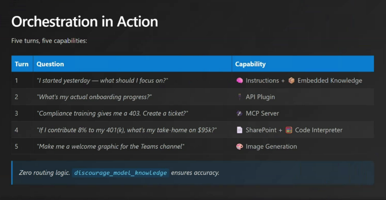Click the "I started yesterday" question text
The image size is (386, 200).
102,81
